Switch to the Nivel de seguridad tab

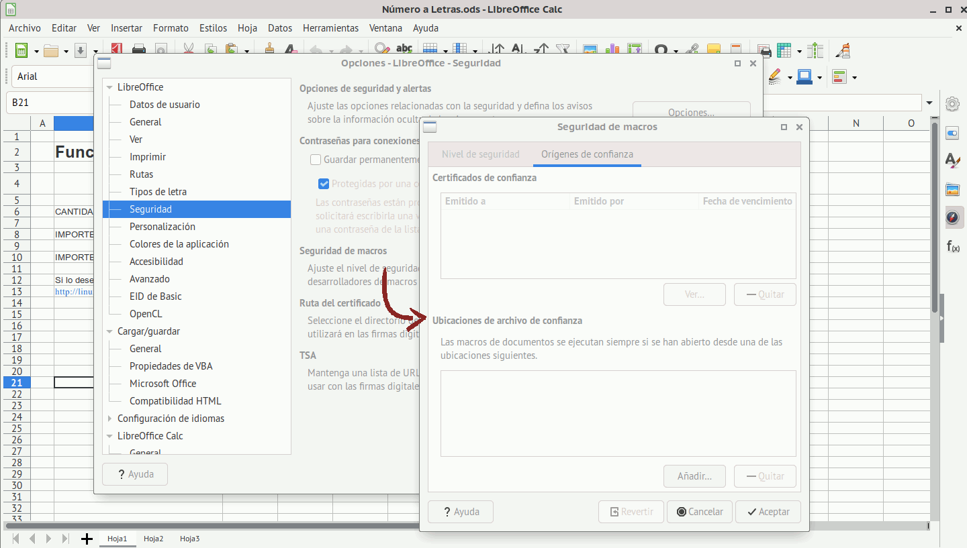click(480, 154)
